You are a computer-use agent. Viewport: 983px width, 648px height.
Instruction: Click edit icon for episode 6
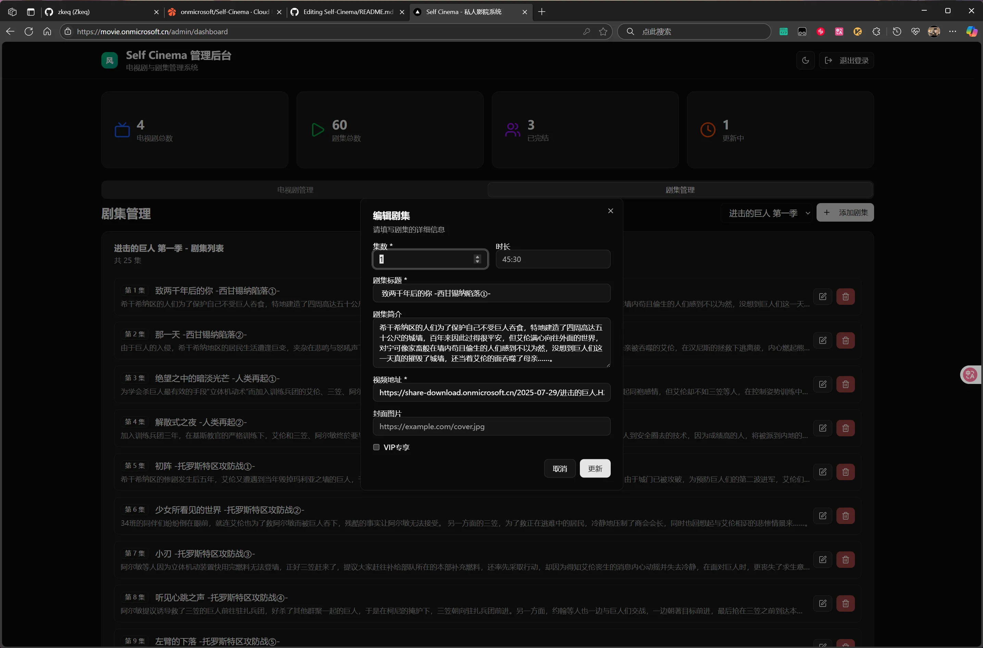coord(822,515)
